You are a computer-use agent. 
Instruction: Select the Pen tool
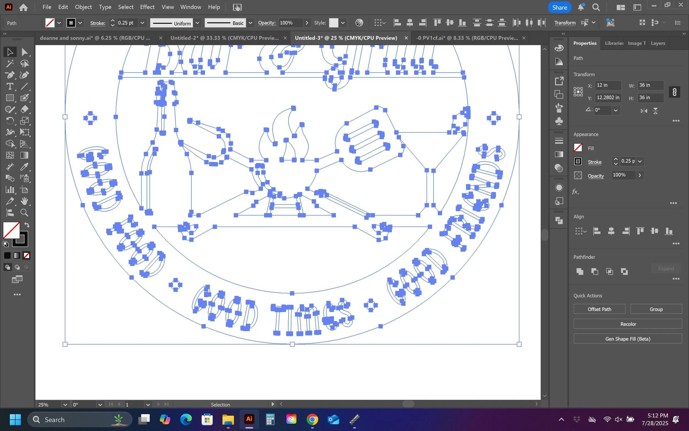point(10,75)
